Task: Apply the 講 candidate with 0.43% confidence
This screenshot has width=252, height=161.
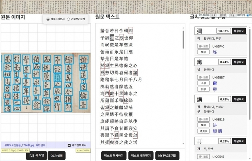Action: click(239, 99)
